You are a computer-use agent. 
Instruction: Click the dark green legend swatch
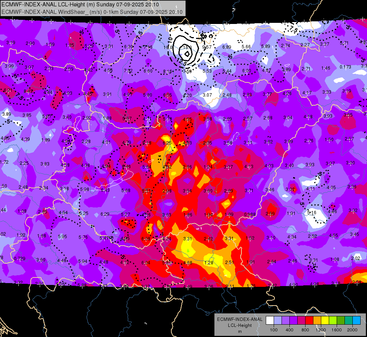click(341, 320)
